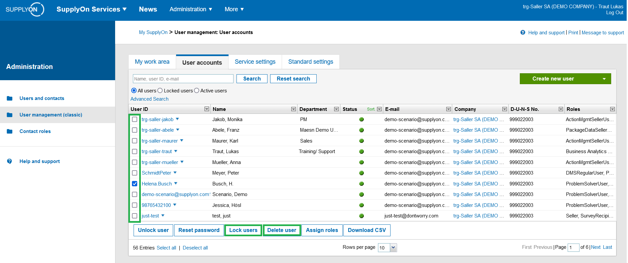This screenshot has height=263, width=628.
Task: Click the Unlock user button
Action: tap(153, 230)
